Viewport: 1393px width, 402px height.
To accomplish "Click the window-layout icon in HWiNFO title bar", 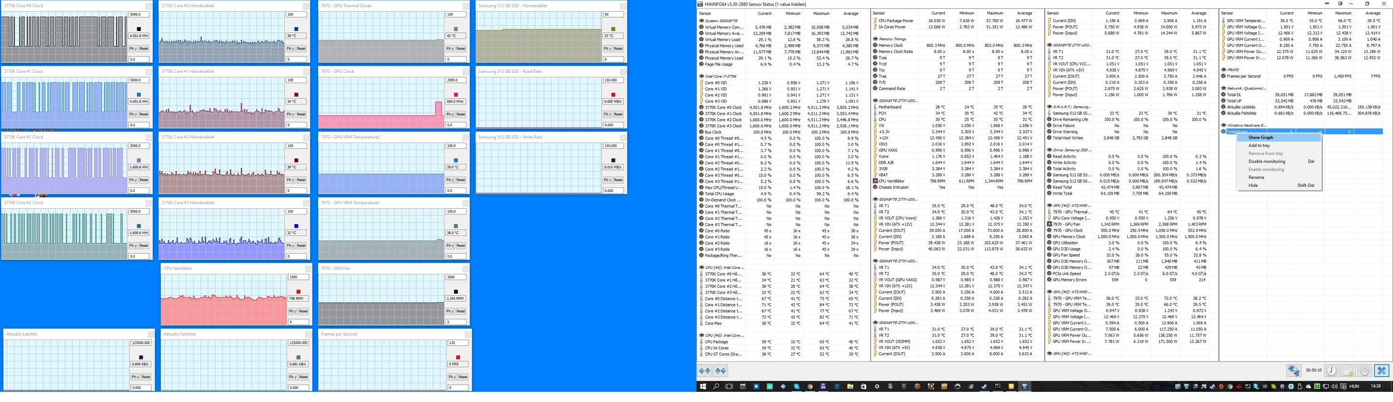I will coord(1340,4).
